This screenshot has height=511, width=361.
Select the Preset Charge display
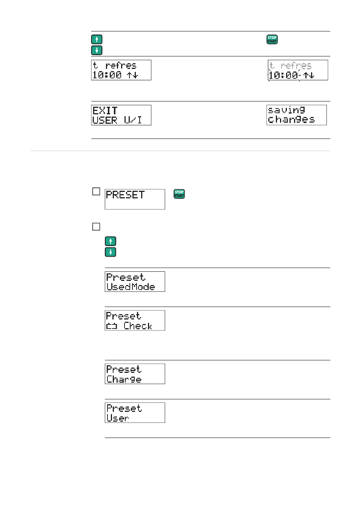click(135, 374)
